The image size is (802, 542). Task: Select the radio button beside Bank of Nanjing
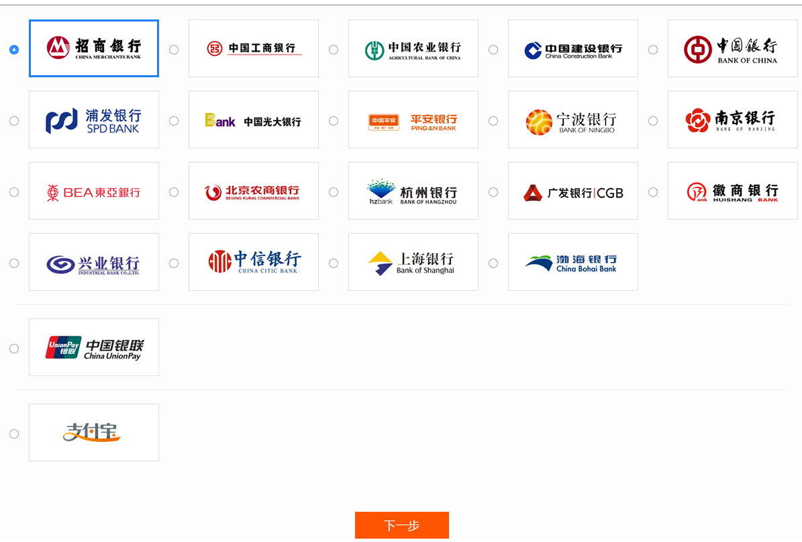[653, 121]
